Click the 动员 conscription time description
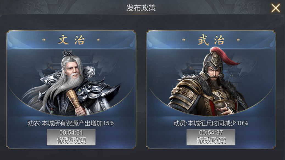Screen dimensions: 285x160 pyautogui.click(x=211, y=123)
